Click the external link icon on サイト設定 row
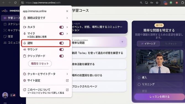 [x=67, y=80]
